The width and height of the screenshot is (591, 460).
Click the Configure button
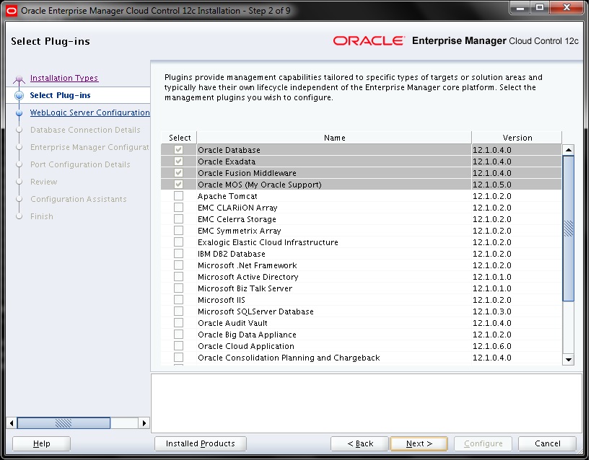[x=483, y=443]
